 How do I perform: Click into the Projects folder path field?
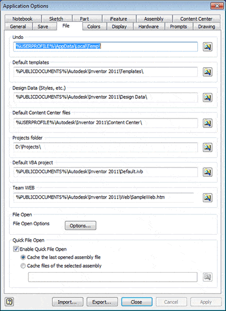106,147
